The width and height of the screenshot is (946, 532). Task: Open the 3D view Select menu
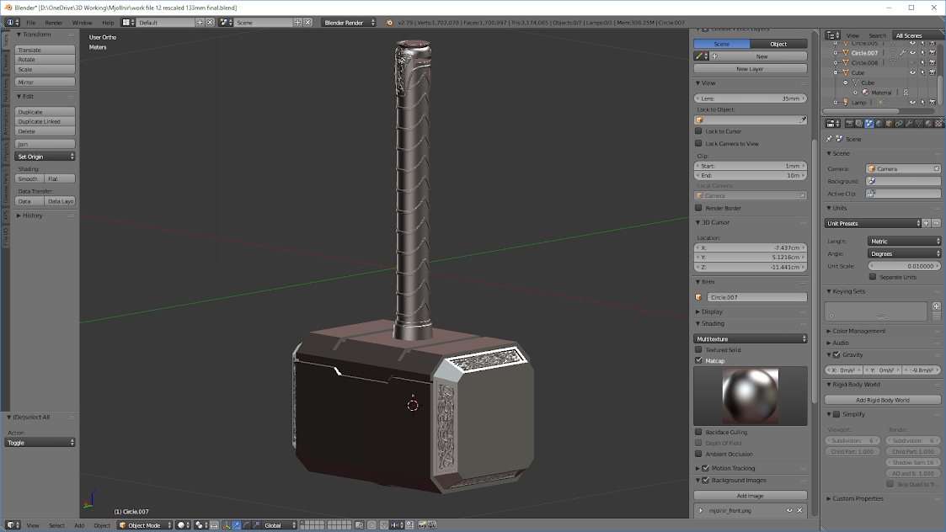[x=56, y=525]
